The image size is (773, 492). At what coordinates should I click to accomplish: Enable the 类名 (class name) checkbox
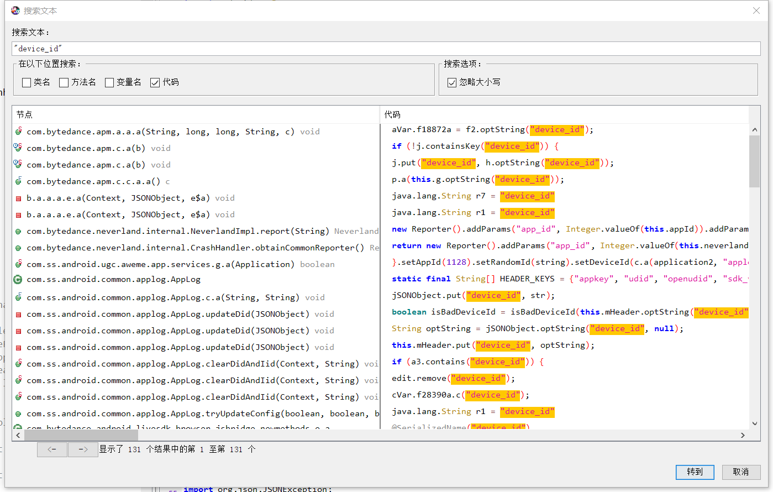(x=27, y=82)
